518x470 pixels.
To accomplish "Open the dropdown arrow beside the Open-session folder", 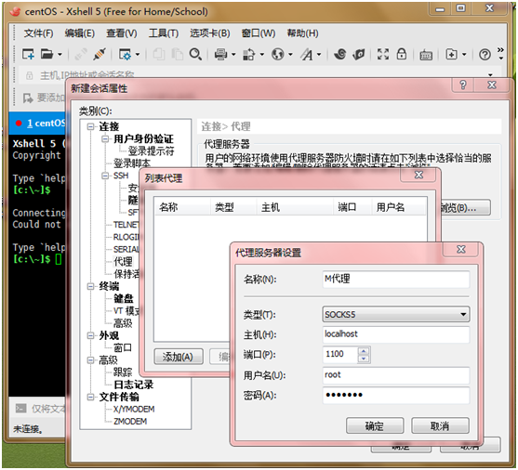I will point(60,54).
